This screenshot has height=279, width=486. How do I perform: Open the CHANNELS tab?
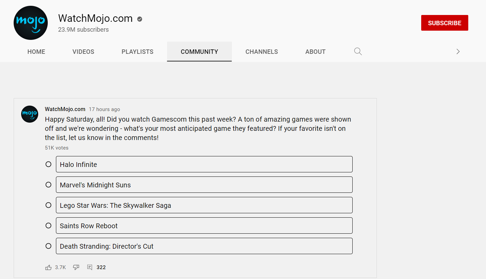(262, 52)
